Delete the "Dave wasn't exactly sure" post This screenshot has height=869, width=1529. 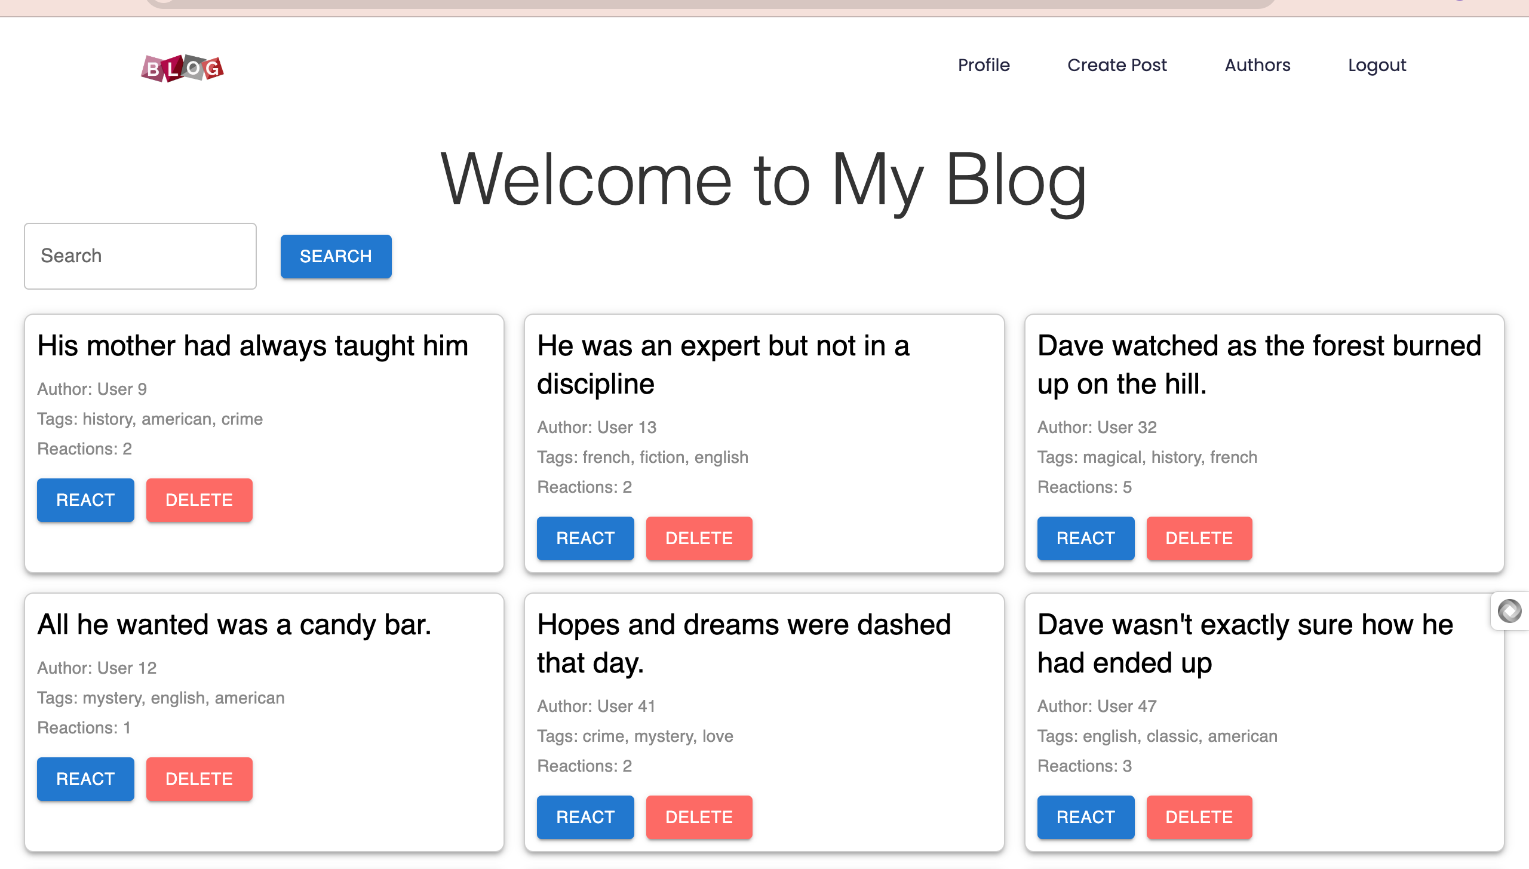1199,817
